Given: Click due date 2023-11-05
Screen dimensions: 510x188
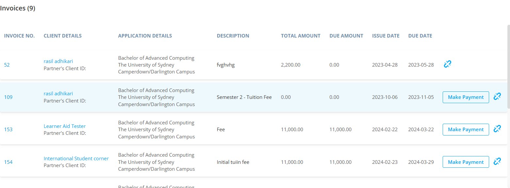Looking at the screenshot, I should point(421,97).
